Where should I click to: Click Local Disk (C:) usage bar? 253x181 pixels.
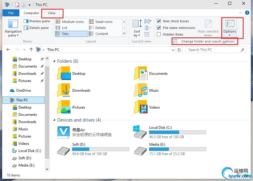(177, 132)
